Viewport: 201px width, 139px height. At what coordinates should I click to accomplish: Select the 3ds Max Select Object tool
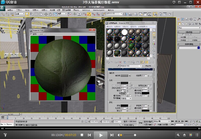[27, 14]
